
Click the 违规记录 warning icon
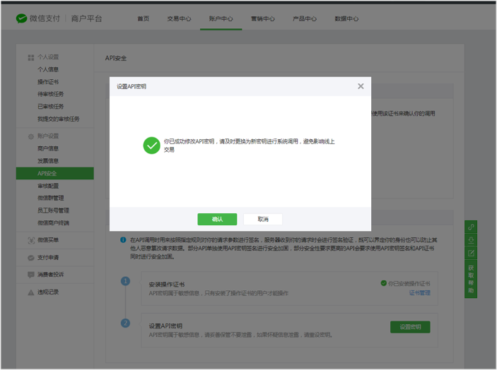tap(31, 292)
